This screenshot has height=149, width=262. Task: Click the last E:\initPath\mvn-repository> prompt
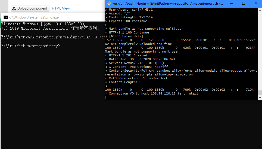(x=31, y=46)
